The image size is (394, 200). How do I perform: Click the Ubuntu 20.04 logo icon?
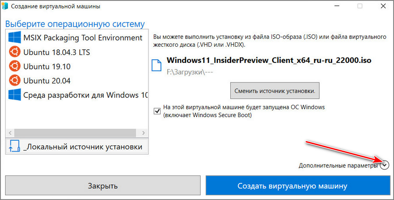click(x=14, y=80)
